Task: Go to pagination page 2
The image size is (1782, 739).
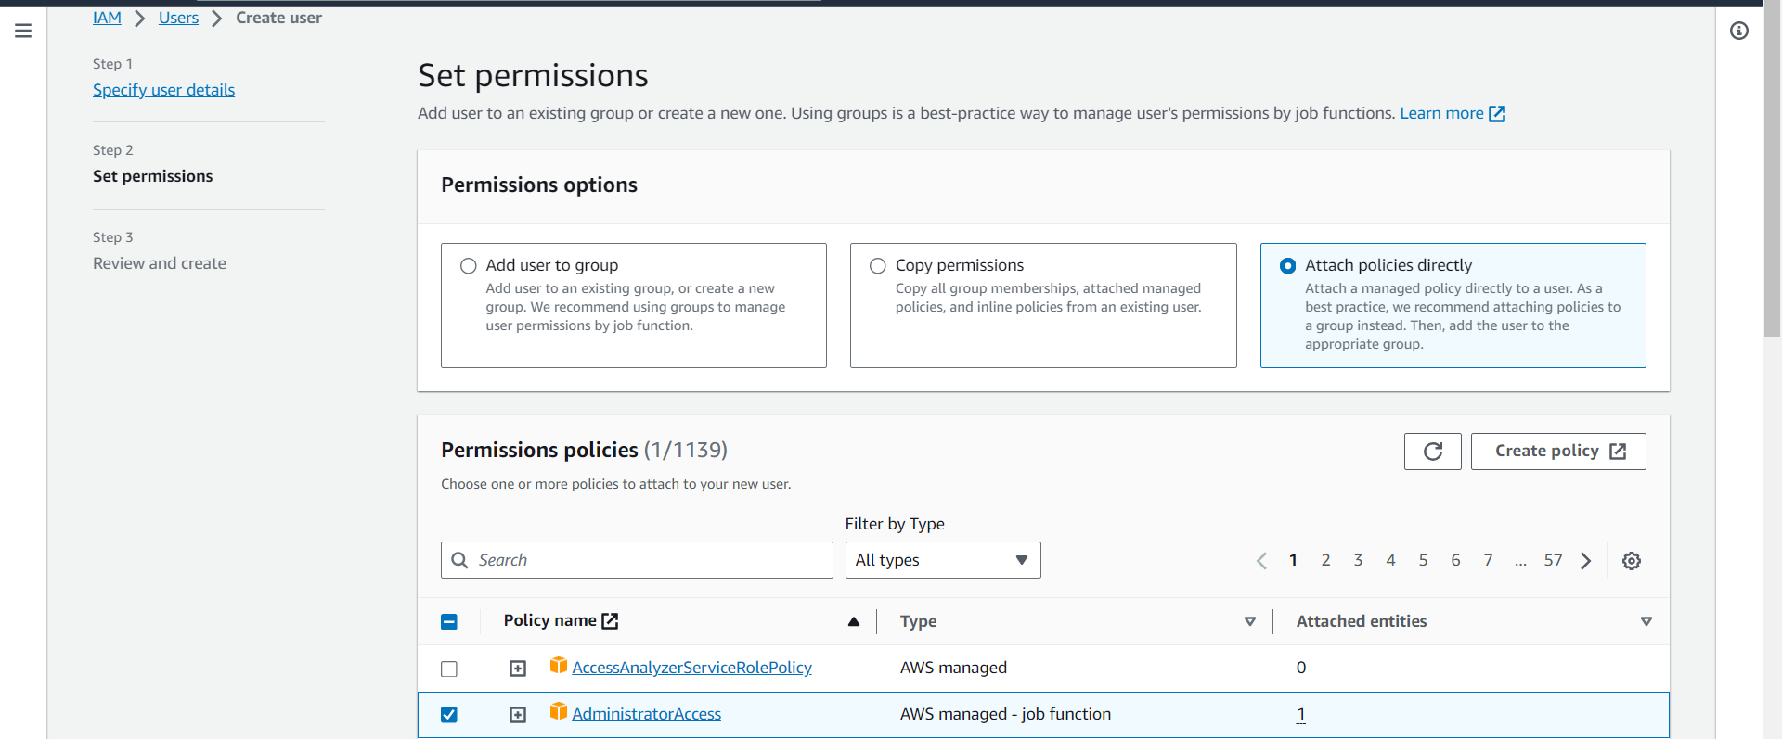Action: [1325, 560]
